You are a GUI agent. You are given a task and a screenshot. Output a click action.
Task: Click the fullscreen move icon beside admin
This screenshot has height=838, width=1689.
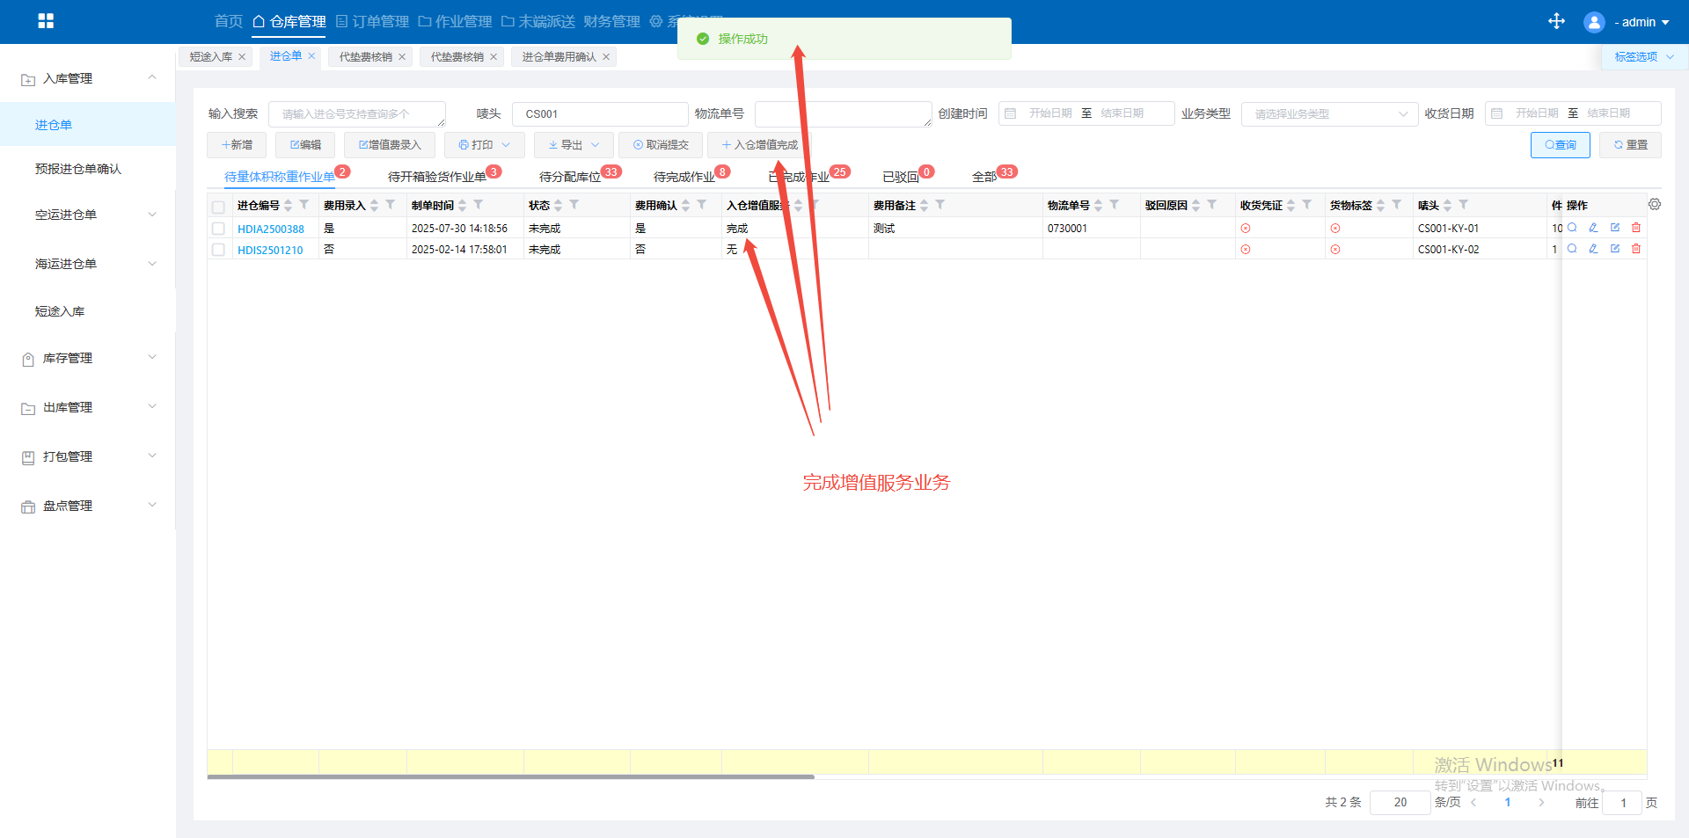point(1556,21)
